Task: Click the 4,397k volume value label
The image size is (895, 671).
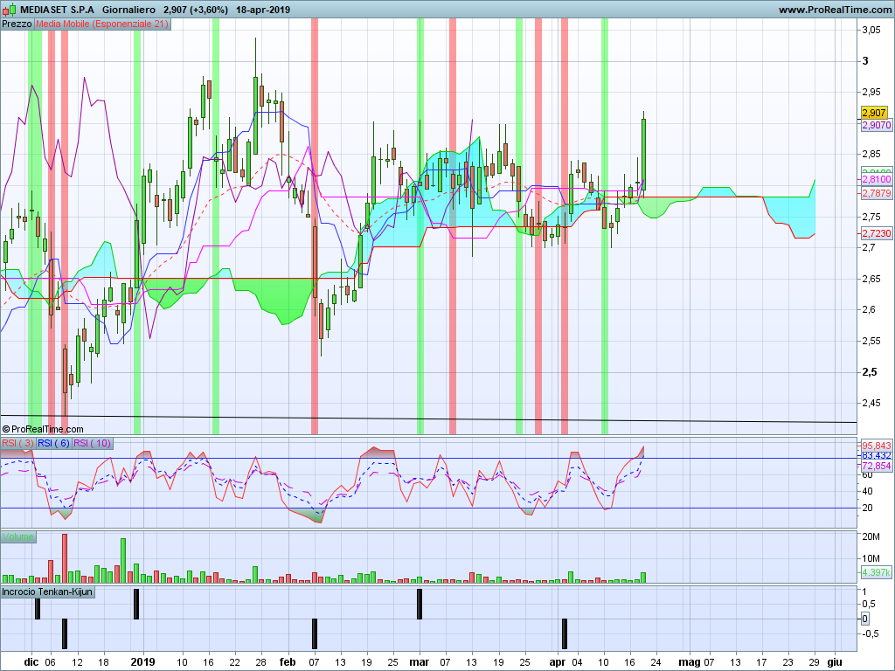Action: pos(876,572)
